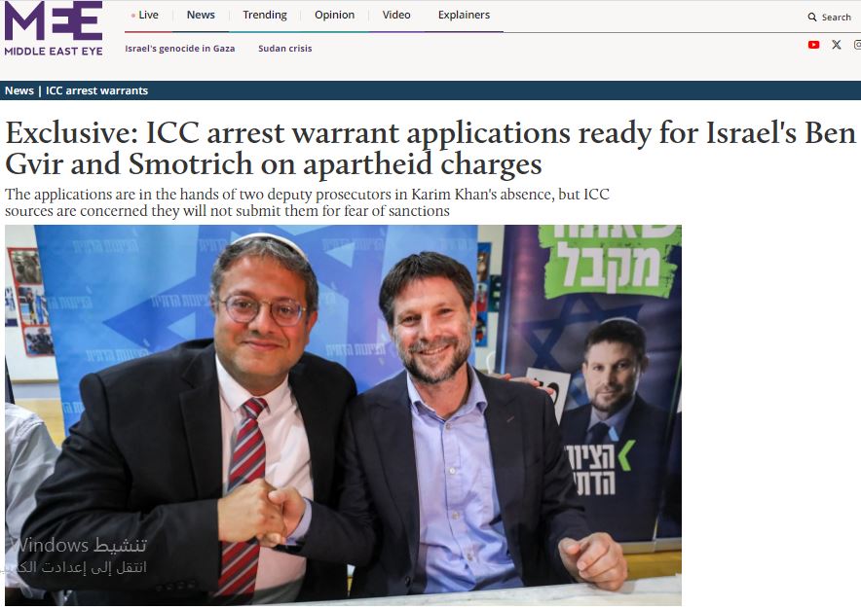Image resolution: width=861 pixels, height=609 pixels.
Task: Click the Search magnifier icon
Action: (x=812, y=17)
